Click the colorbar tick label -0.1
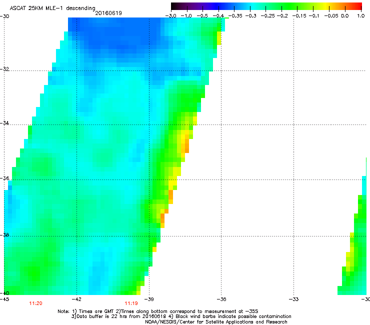Image resolution: width=370 pixels, height=325 pixels. 313,16
